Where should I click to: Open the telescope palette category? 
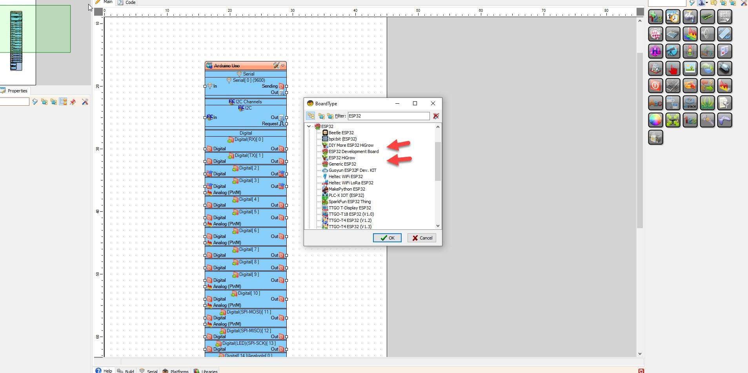tap(673, 51)
